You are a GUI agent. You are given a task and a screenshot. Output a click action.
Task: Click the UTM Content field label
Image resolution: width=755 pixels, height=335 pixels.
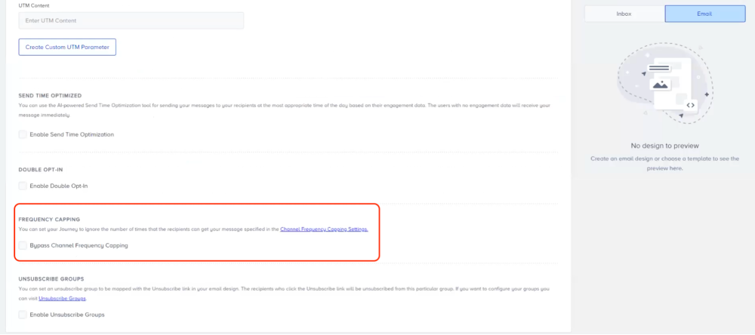tap(33, 5)
